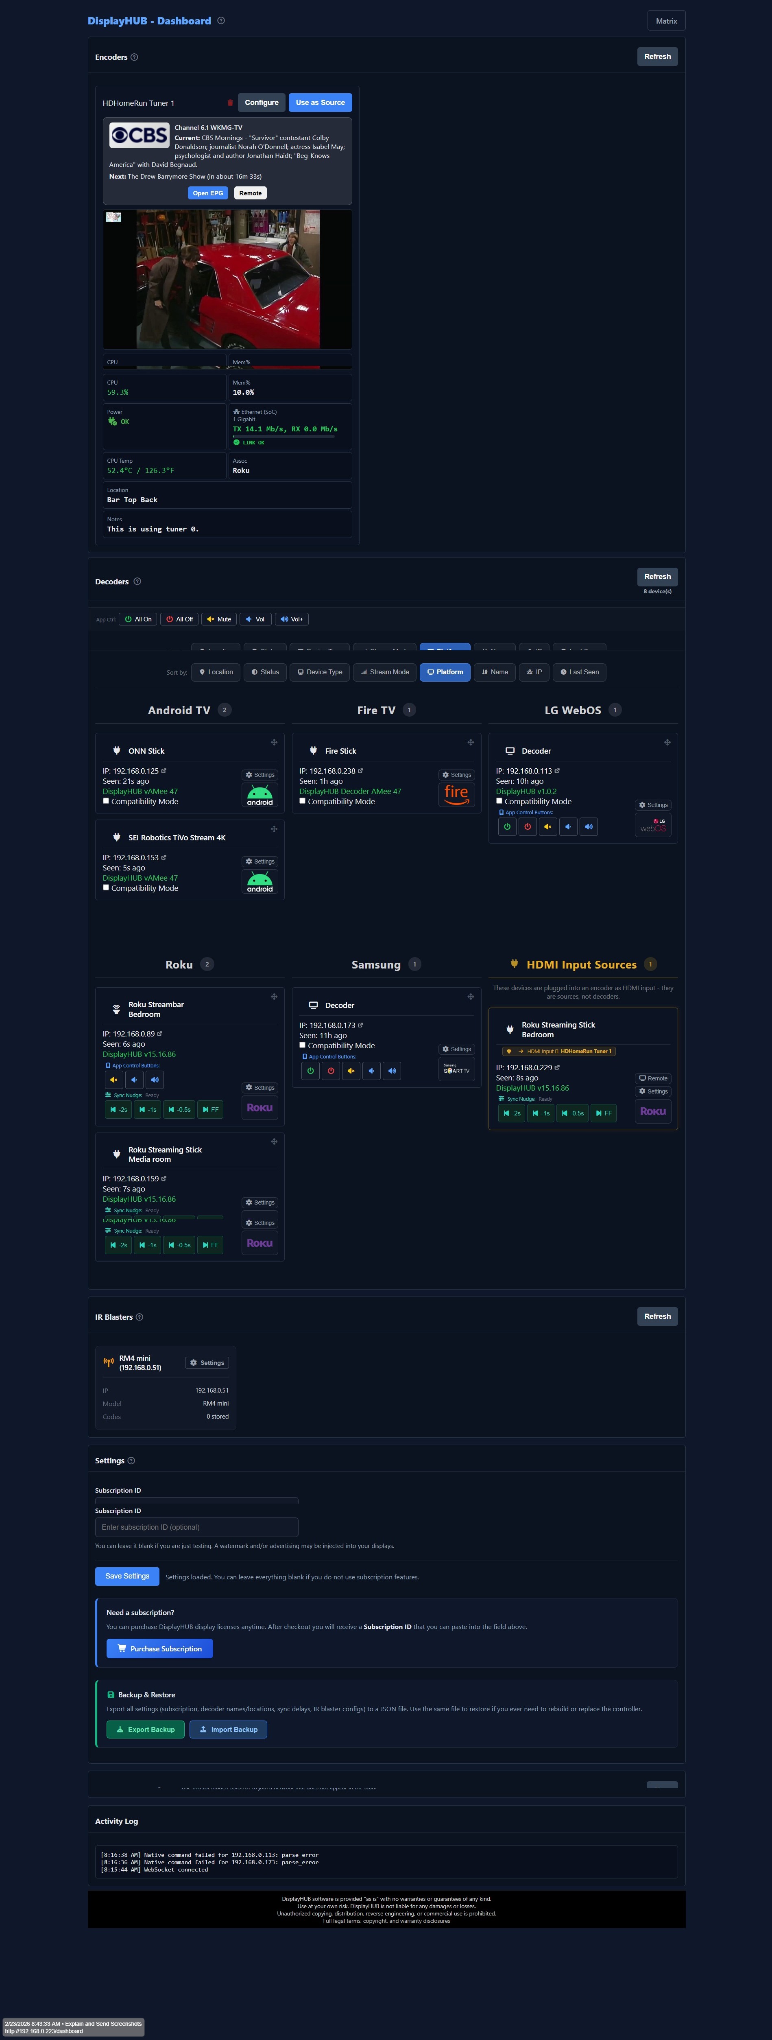Click the Export Backup button
Screen dimensions: 772x2040
[146, 1730]
